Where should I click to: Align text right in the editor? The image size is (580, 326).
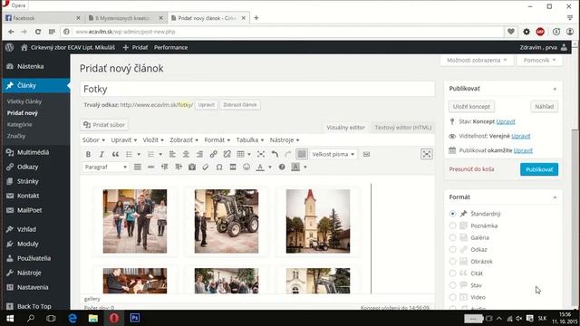click(x=199, y=154)
